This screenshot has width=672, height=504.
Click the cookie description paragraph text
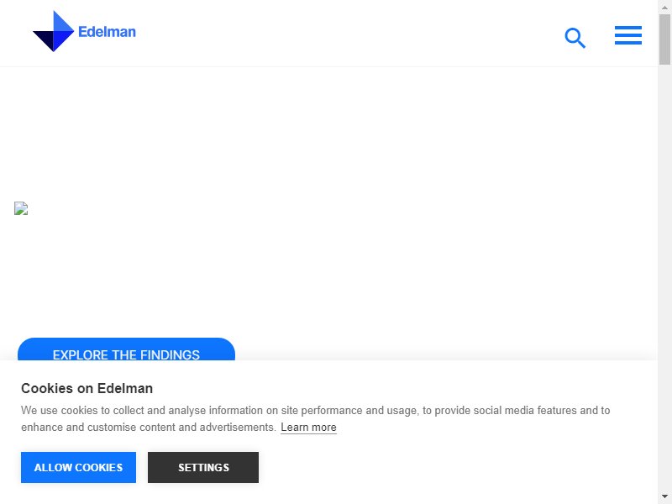click(316, 418)
